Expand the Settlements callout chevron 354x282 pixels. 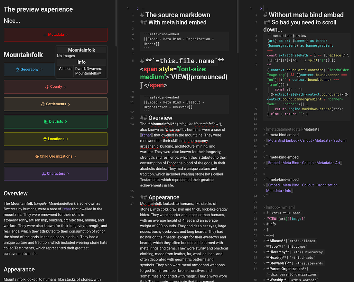point(69,104)
